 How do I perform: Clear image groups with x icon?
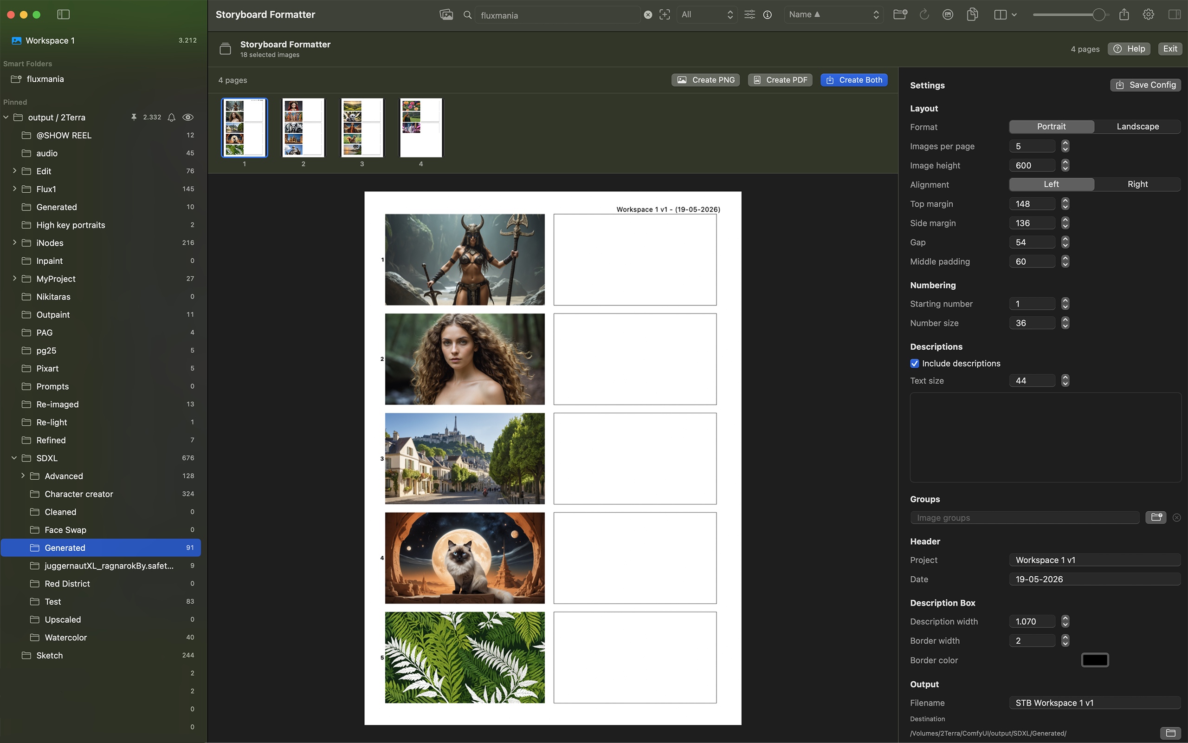[1177, 517]
